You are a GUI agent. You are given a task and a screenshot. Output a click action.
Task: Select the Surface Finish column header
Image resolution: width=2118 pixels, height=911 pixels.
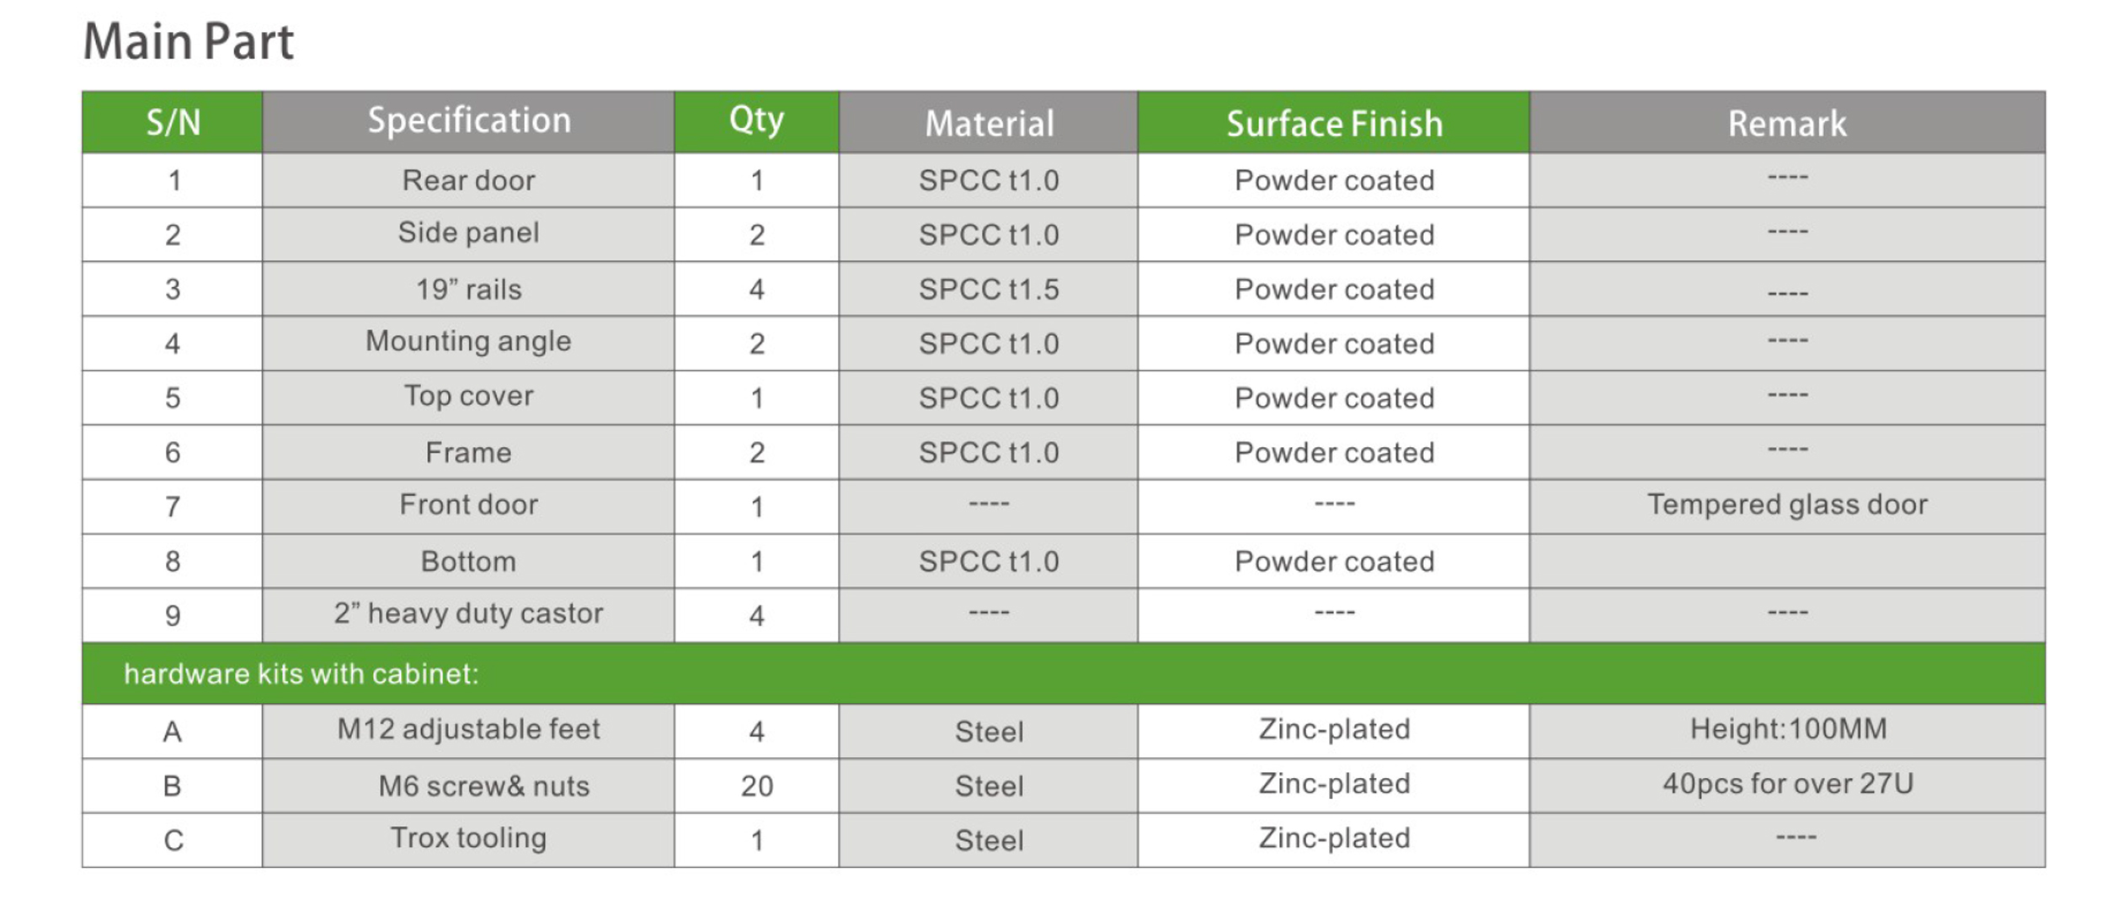1333,124
